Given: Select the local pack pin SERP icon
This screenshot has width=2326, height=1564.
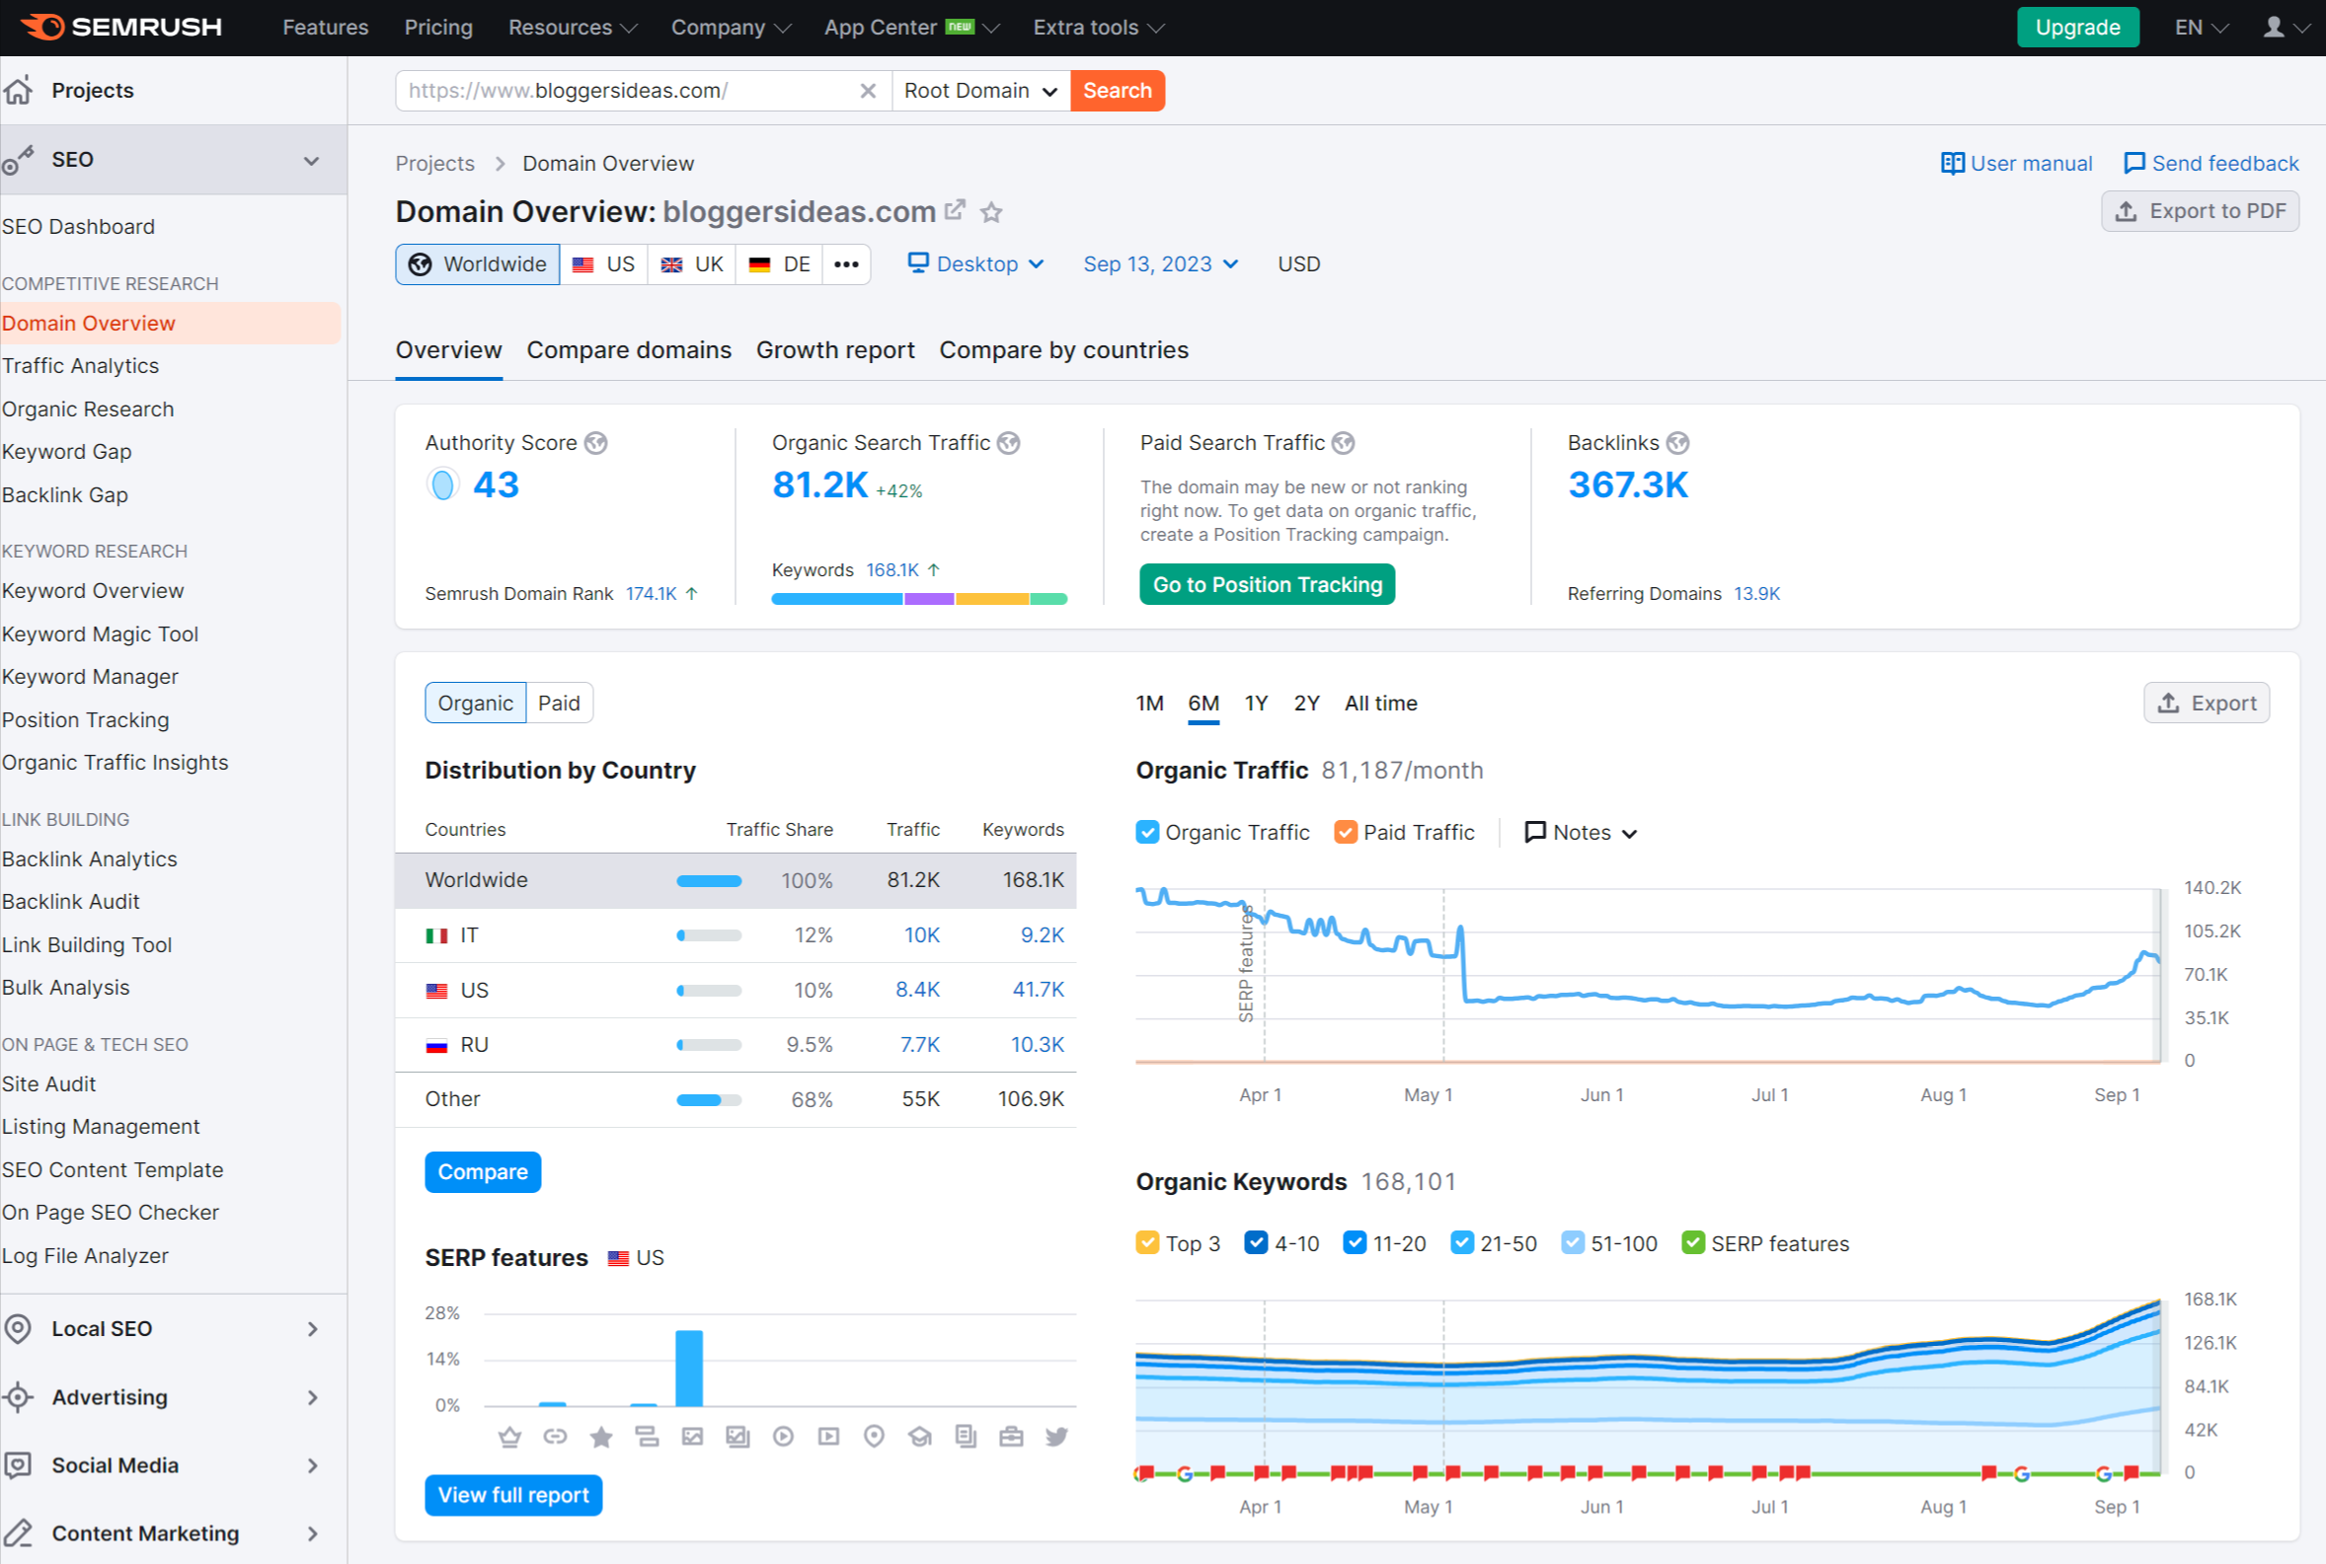Looking at the screenshot, I should [x=874, y=1437].
